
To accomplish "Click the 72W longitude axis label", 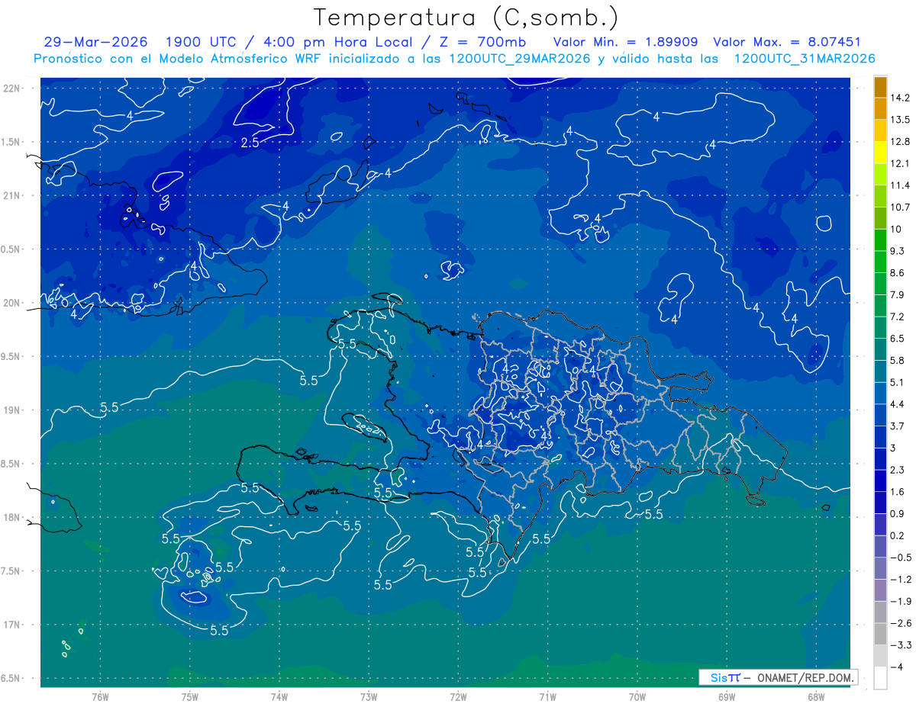I will (x=458, y=696).
